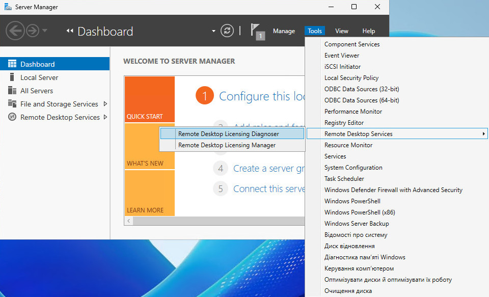
Task: Click the Server Manager title bar icon
Action: (x=8, y=7)
